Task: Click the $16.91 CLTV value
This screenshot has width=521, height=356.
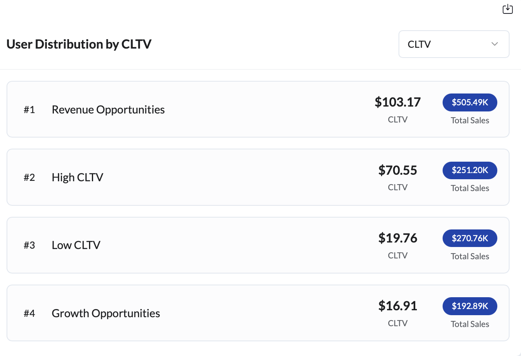Action: click(398, 306)
